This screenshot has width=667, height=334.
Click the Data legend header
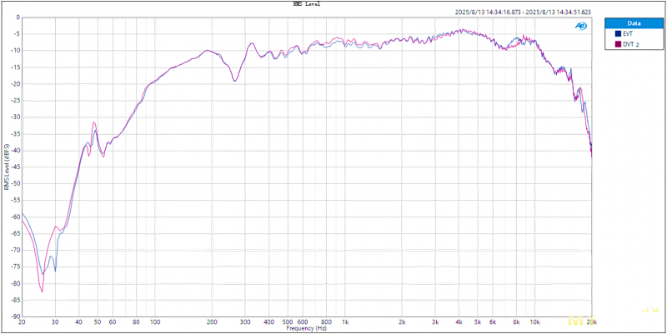(634, 23)
